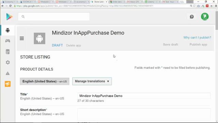The image size is (218, 123).
Task: Open the Announcements megaphone icon
Action: pos(7,84)
